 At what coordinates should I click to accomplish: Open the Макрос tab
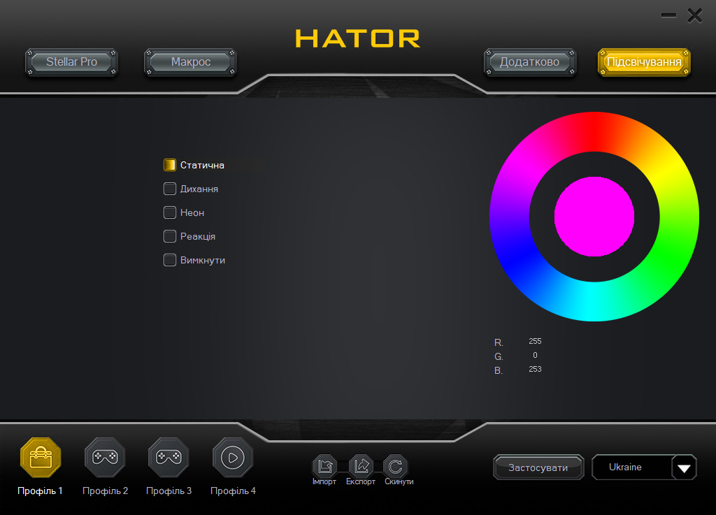(190, 62)
